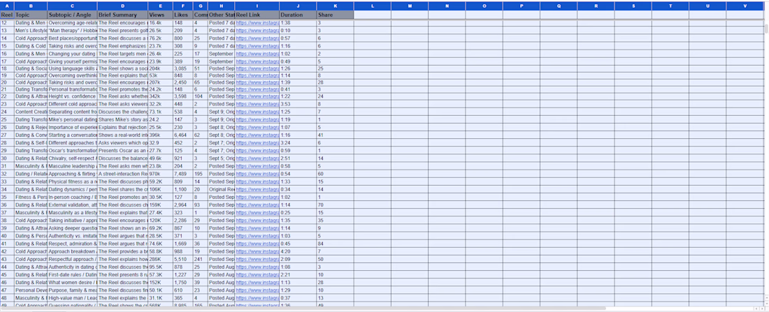The image size is (769, 312).
Task: Select 'First-date rules' subtopic cell
Action: pyautogui.click(x=72, y=275)
